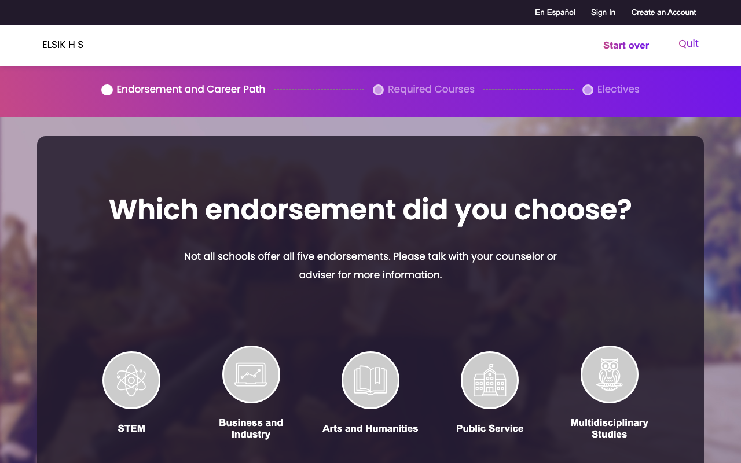Open the Electives step label
741x463 pixels.
(618, 89)
